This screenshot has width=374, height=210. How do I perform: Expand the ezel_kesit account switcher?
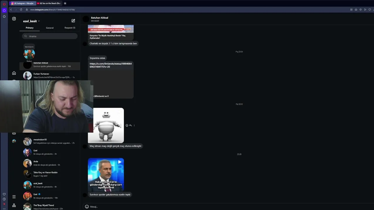coord(31,21)
